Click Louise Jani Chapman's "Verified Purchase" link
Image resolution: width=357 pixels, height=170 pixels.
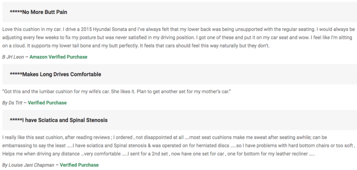point(79,165)
